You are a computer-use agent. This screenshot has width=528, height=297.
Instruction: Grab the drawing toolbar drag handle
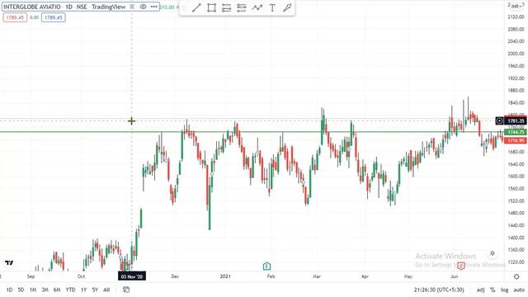pyautogui.click(x=184, y=7)
